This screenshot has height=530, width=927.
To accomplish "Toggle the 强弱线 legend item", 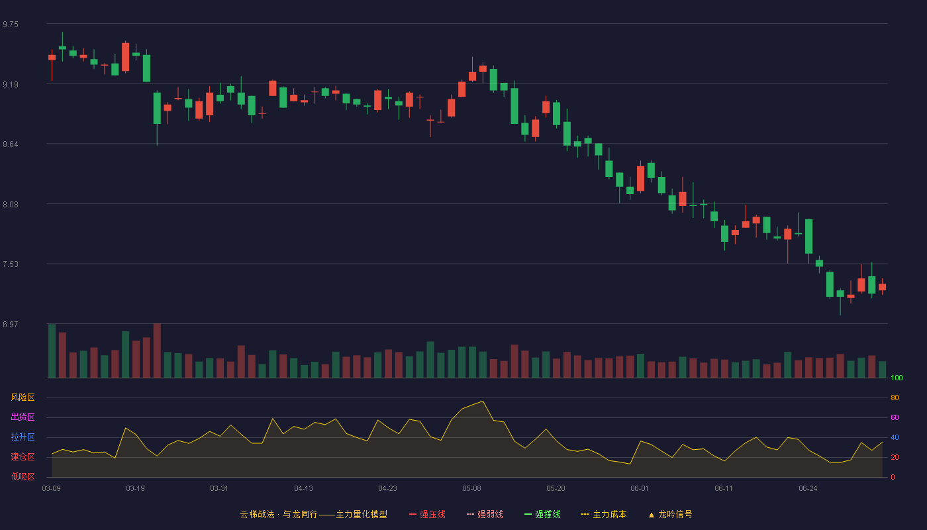I will click(x=485, y=514).
